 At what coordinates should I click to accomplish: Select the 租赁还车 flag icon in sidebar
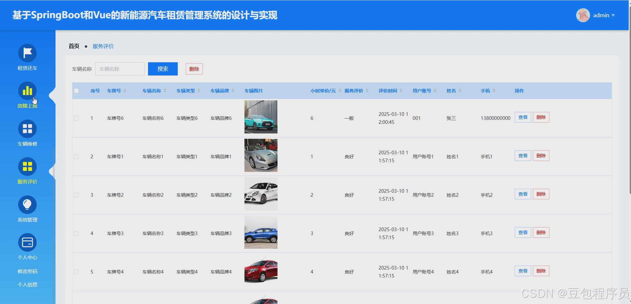[x=27, y=53]
